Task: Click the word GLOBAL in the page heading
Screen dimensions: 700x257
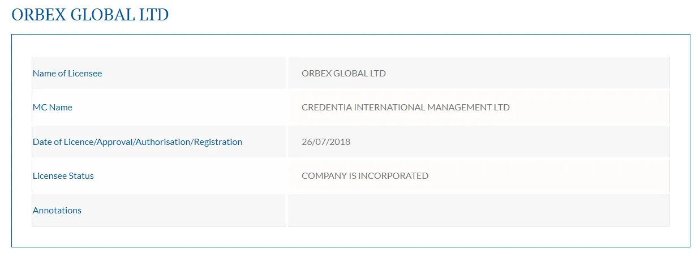Action: (102, 15)
